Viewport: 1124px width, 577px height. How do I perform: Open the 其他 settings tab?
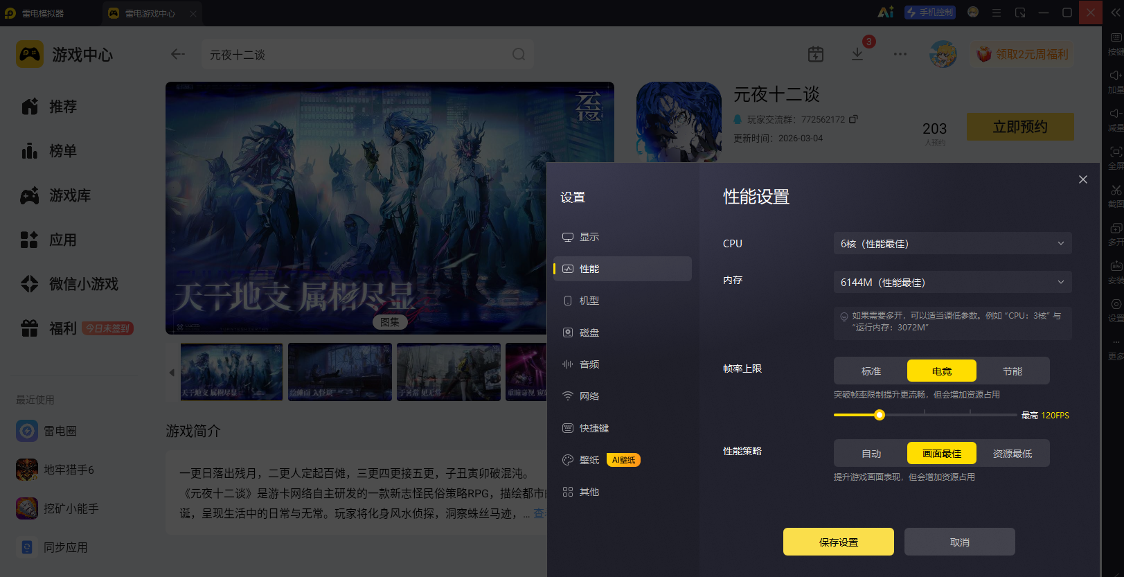coord(623,492)
